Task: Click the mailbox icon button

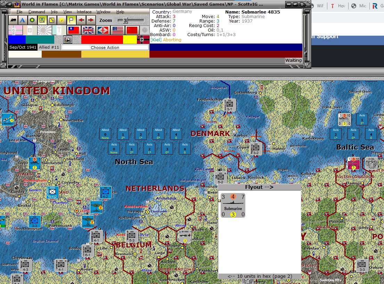Action: [x=68, y=39]
